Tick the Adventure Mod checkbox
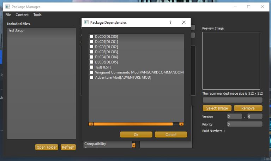Screen dimensions: 271x161 coord(91,77)
